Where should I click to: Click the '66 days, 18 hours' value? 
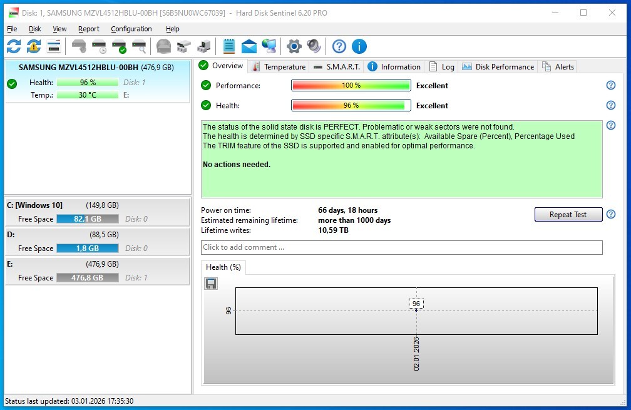point(347,210)
